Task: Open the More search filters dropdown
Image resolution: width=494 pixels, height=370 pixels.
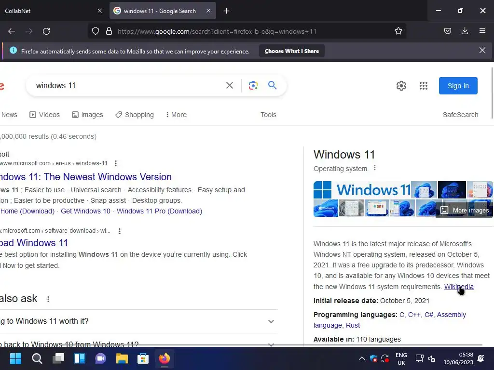Action: click(176, 115)
